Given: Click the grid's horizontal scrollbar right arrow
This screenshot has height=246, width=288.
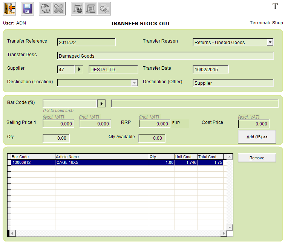Looking at the screenshot, I should (x=224, y=234).
